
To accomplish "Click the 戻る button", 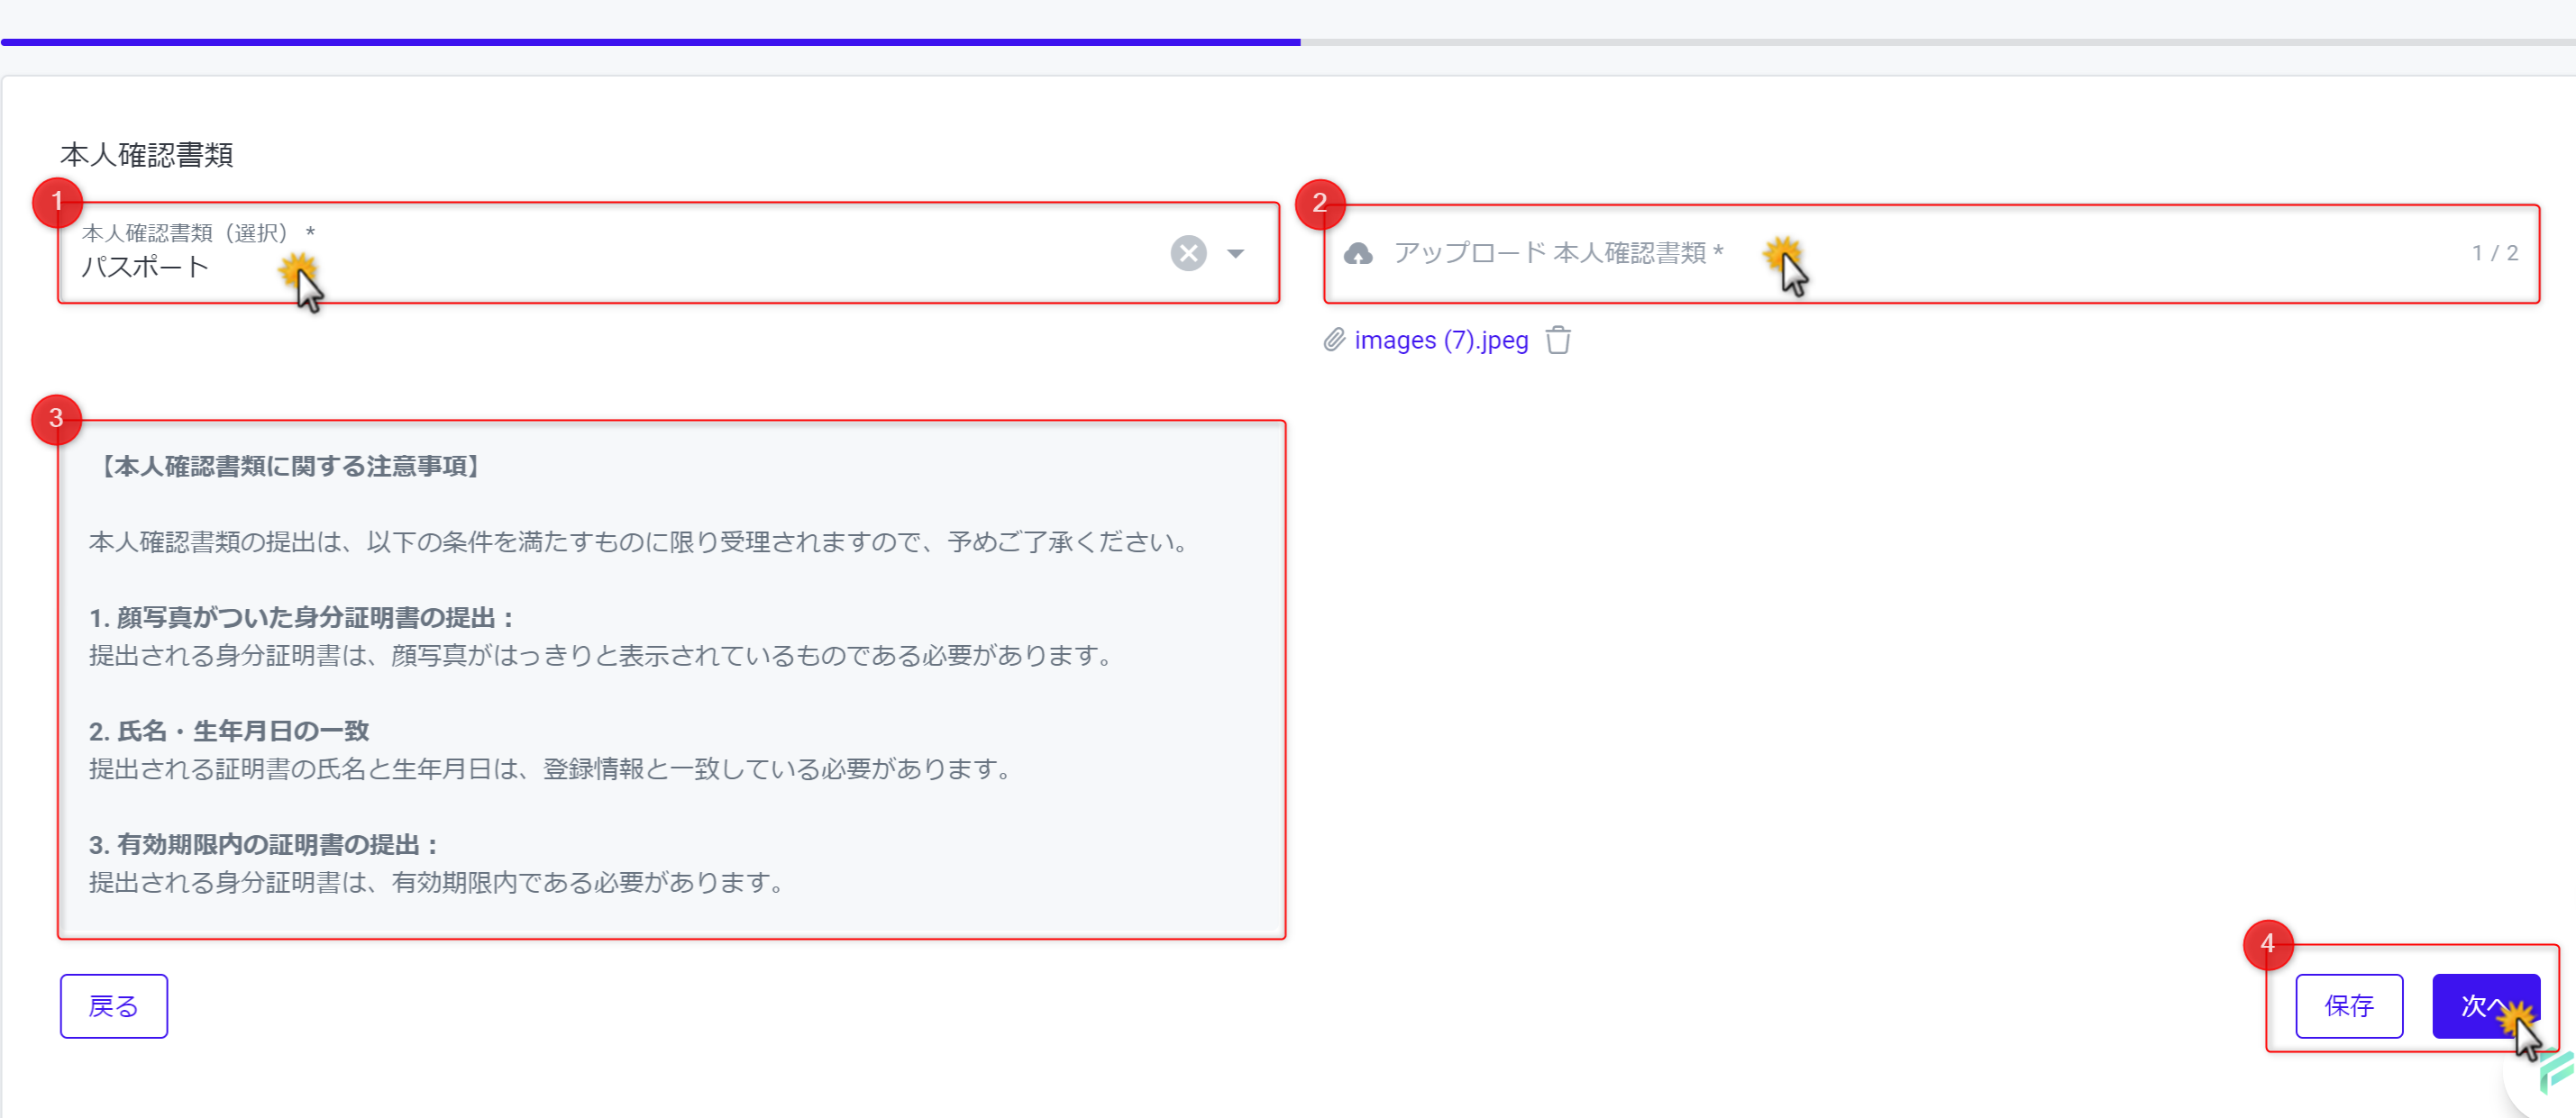I will [x=114, y=1006].
